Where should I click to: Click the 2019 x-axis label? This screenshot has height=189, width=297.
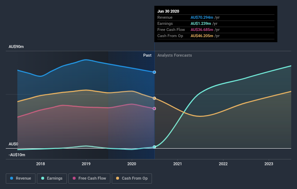point(86,164)
